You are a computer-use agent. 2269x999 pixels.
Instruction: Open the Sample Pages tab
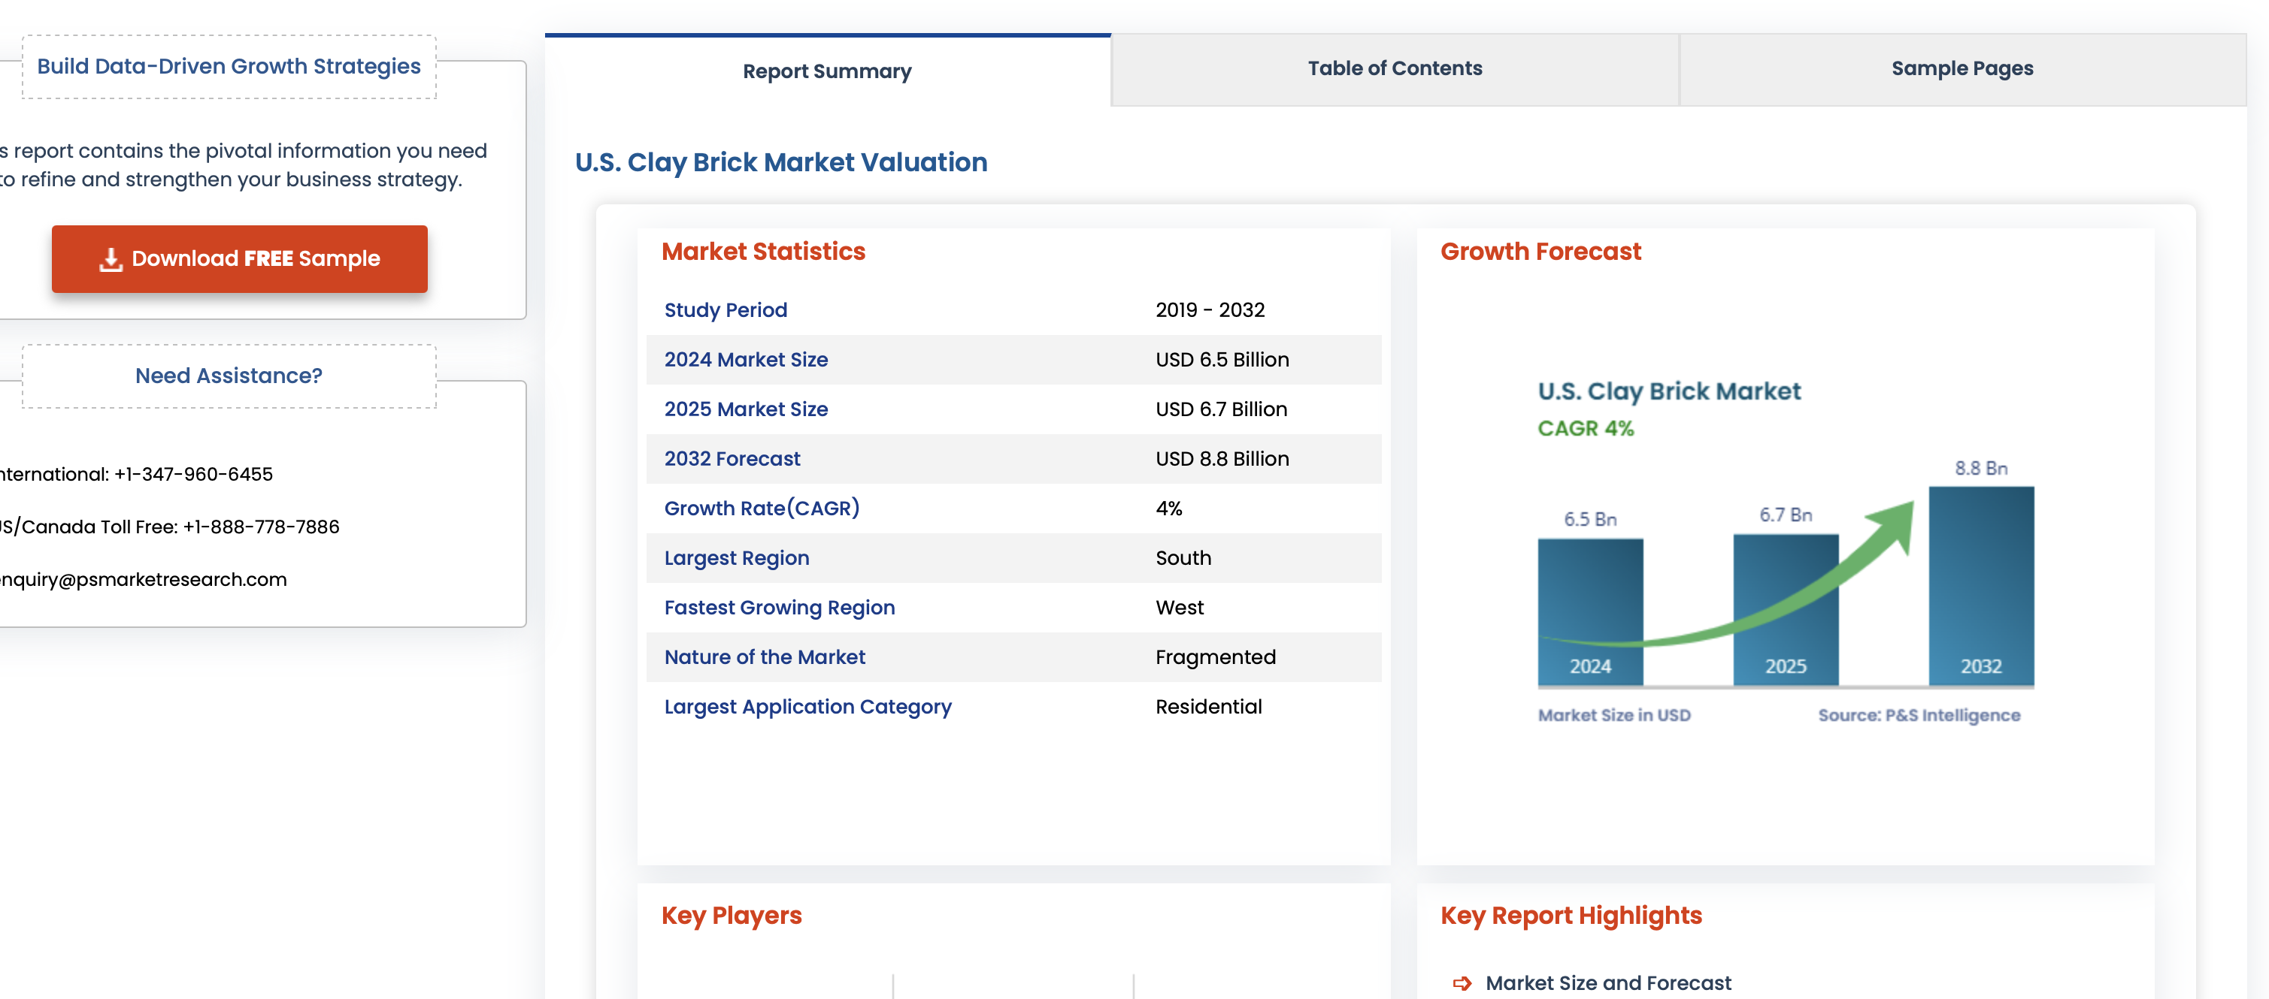[1962, 68]
